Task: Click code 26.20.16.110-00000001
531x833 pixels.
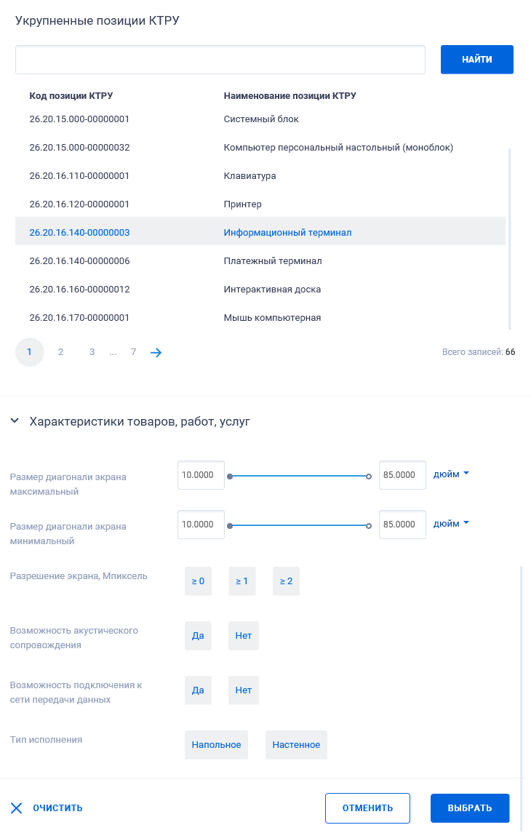Action: pyautogui.click(x=80, y=176)
